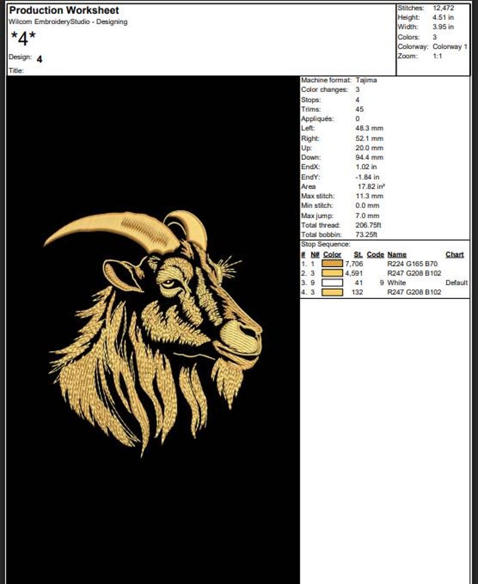Click the 'Color changes:' label
This screenshot has width=478, height=584.
324,90
